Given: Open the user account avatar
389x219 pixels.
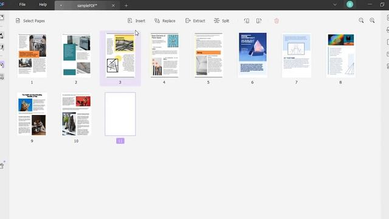Looking at the screenshot, I should pyautogui.click(x=350, y=4).
